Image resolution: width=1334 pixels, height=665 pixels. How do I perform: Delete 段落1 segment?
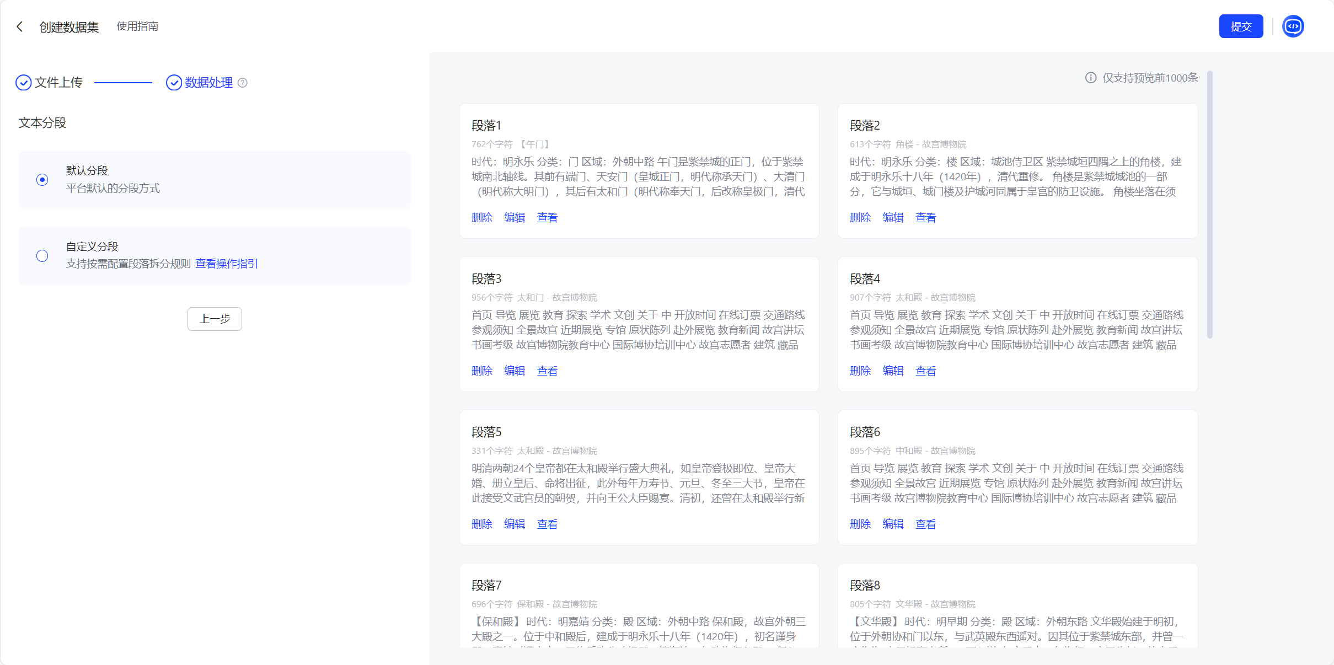click(481, 218)
